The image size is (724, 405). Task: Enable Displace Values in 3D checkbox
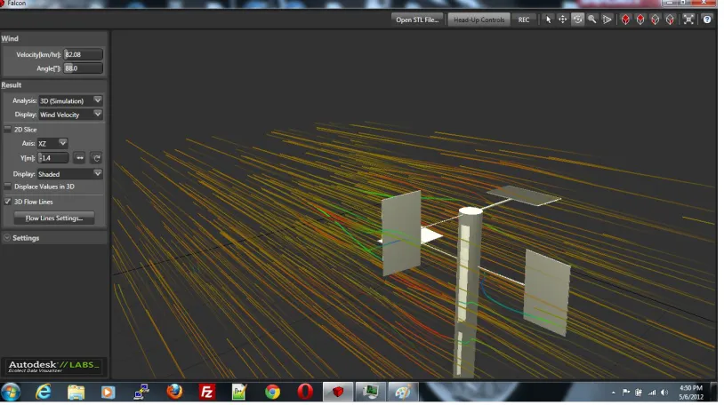tap(8, 187)
